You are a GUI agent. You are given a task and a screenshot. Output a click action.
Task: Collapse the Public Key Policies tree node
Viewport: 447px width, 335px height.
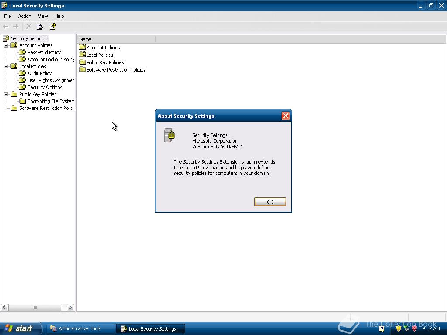coord(6,94)
